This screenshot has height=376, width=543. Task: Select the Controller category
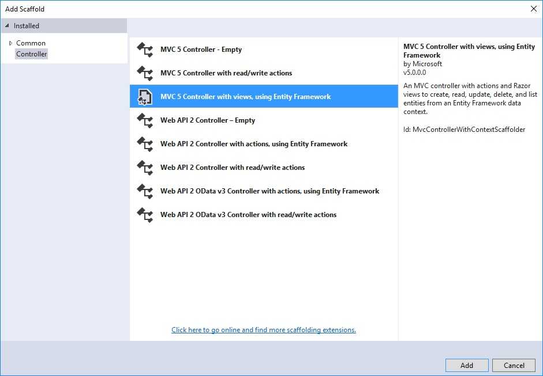(x=32, y=54)
